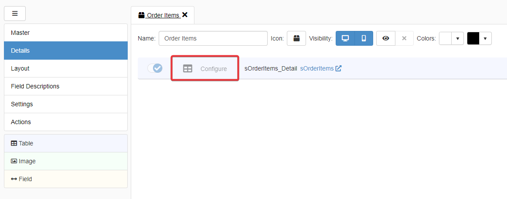This screenshot has width=507, height=199.
Task: Open the Order Items tab
Action: coord(162,15)
